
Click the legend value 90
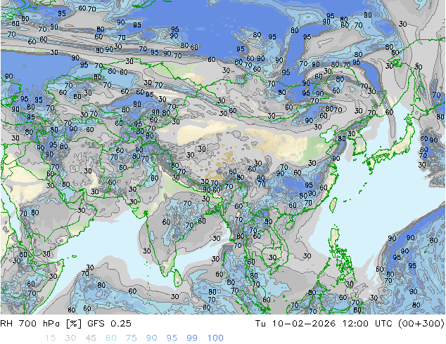click(x=151, y=338)
